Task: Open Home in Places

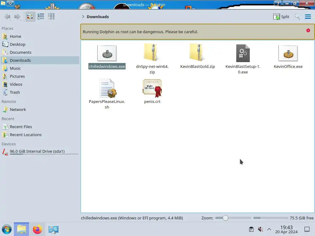Action: [40, 36]
